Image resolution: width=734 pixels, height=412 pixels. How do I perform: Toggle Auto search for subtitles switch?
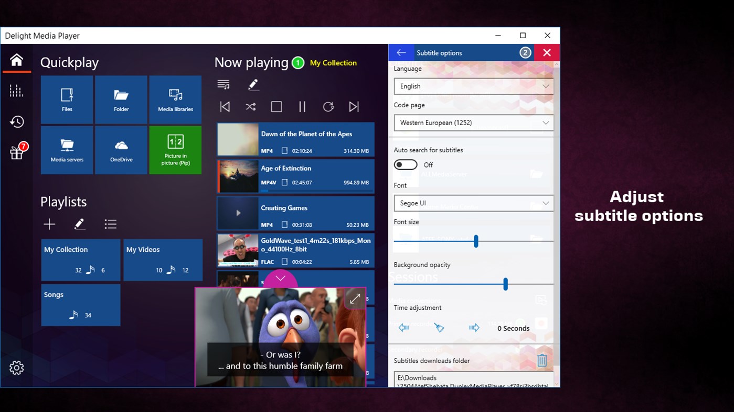click(405, 164)
